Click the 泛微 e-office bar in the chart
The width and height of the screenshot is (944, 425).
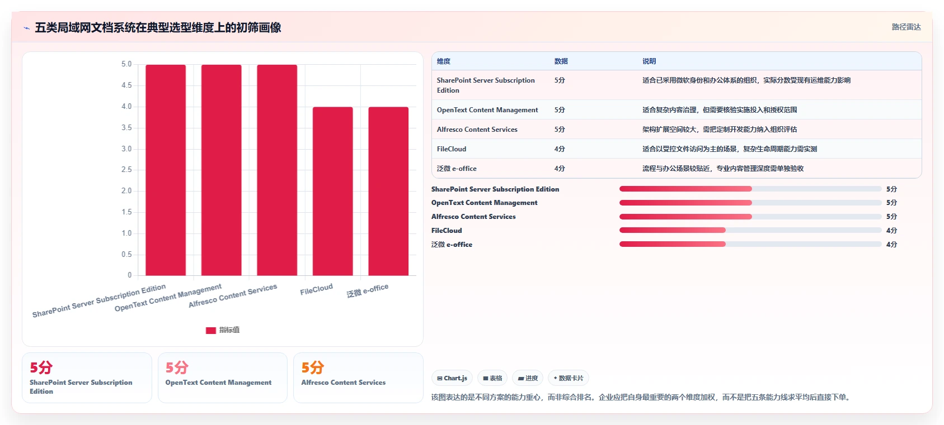pyautogui.click(x=388, y=191)
